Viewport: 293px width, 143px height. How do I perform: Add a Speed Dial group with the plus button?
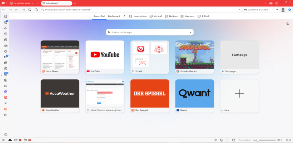(x=124, y=16)
